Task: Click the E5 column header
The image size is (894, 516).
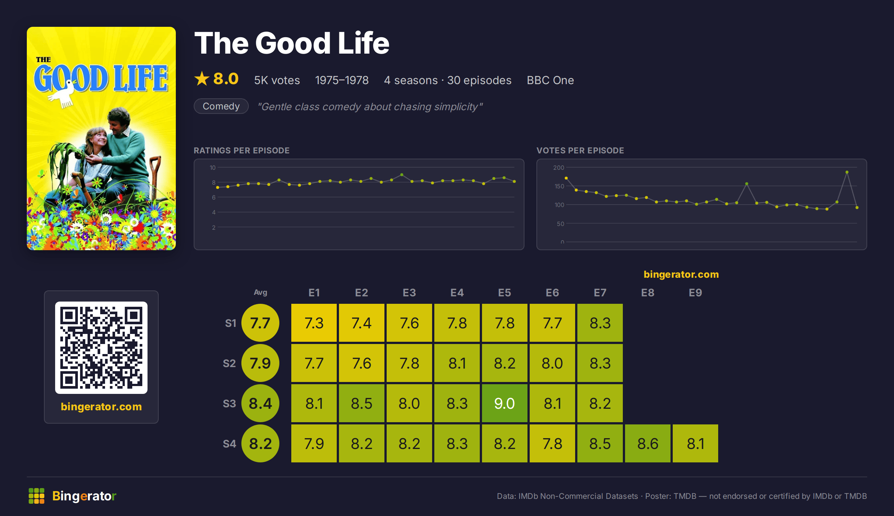Action: click(505, 293)
